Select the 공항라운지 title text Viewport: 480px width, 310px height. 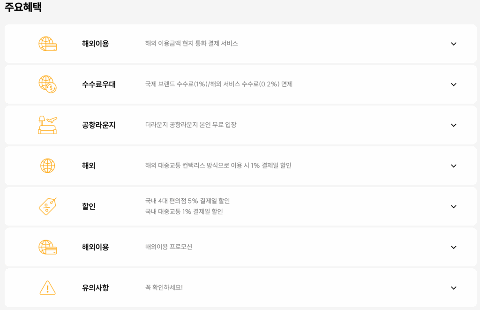click(98, 125)
